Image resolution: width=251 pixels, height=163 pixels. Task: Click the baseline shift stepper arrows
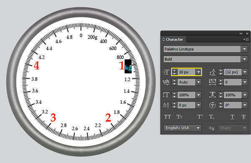[174, 105]
